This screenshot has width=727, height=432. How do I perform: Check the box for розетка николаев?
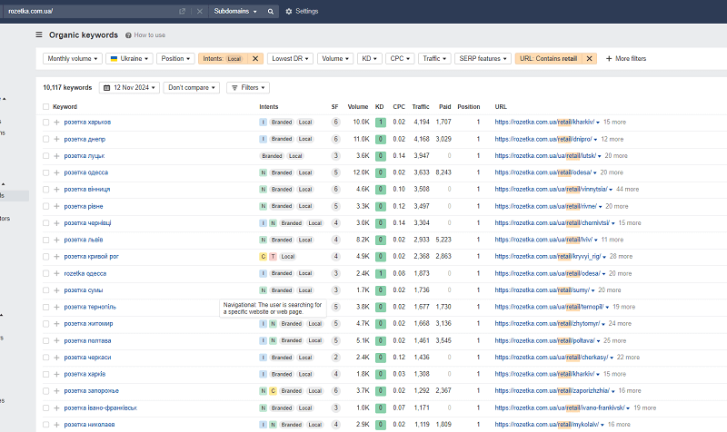pos(46,425)
